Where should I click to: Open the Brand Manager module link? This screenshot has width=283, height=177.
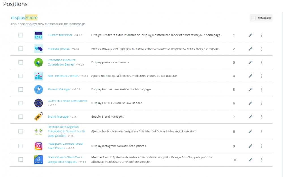coord(58,116)
